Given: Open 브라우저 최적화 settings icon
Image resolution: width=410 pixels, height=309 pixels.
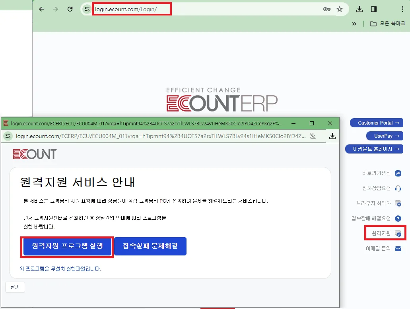Looking at the screenshot, I should [x=398, y=203].
